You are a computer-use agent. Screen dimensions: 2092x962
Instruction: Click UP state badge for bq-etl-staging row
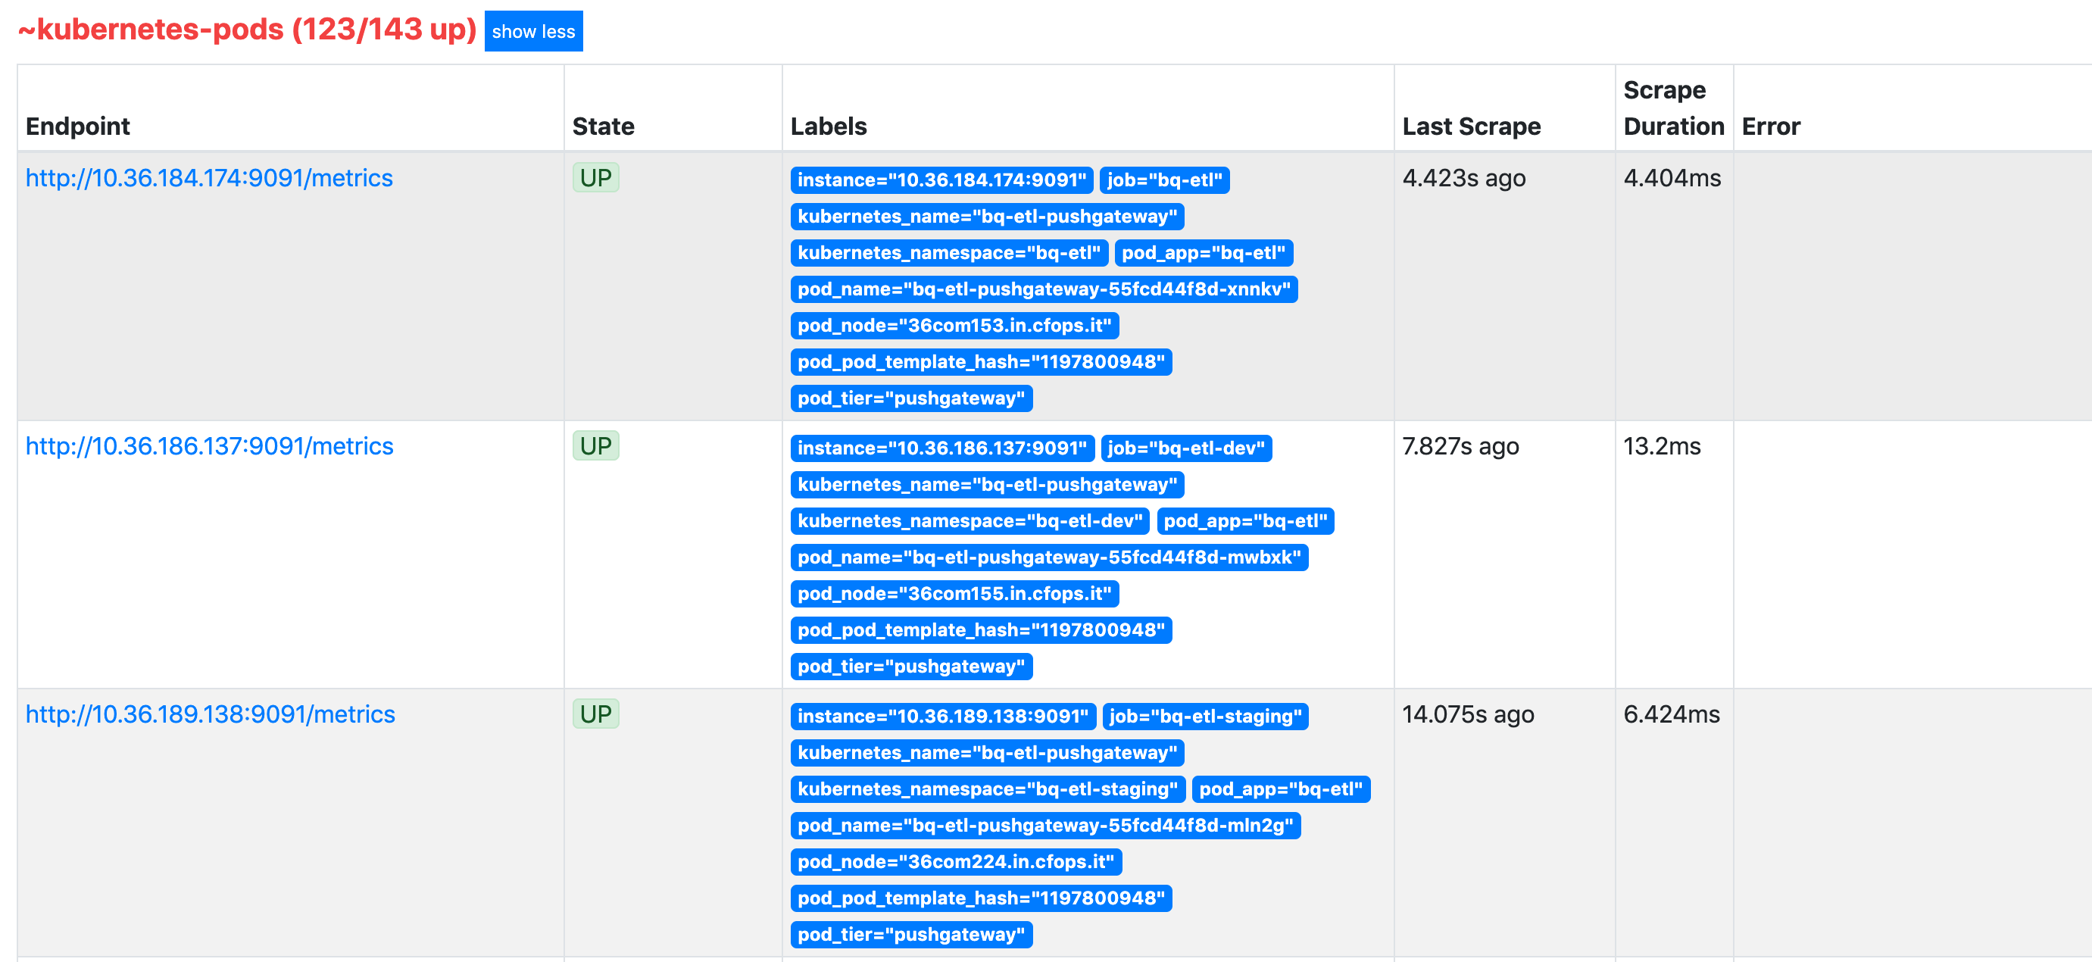(x=595, y=714)
